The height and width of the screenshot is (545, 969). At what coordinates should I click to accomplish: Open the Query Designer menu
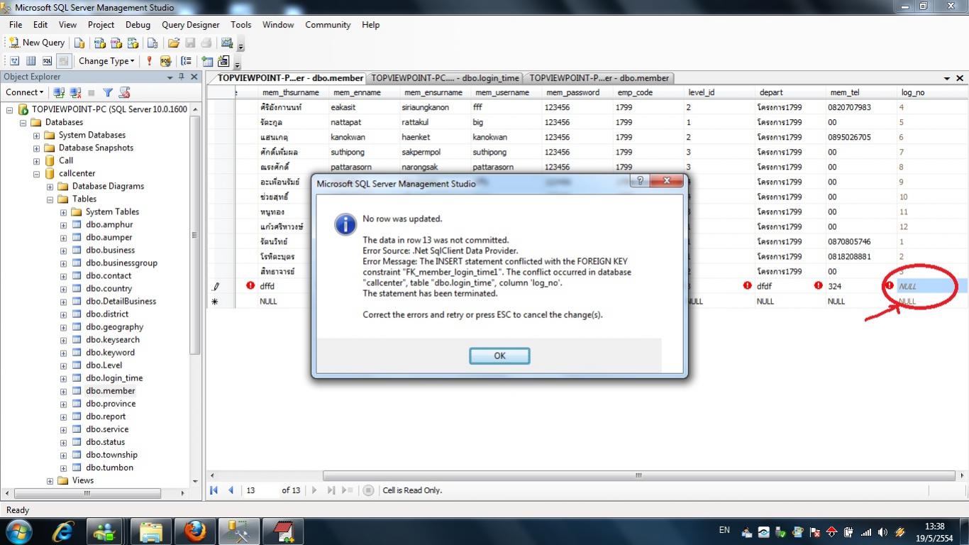191,25
